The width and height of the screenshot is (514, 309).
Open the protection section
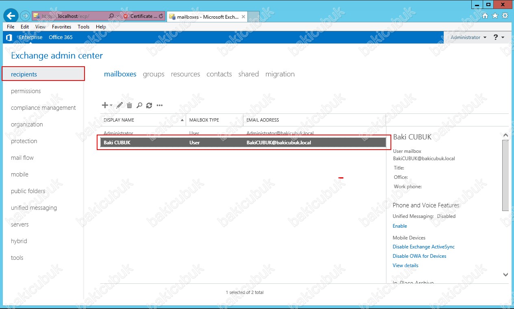click(24, 141)
